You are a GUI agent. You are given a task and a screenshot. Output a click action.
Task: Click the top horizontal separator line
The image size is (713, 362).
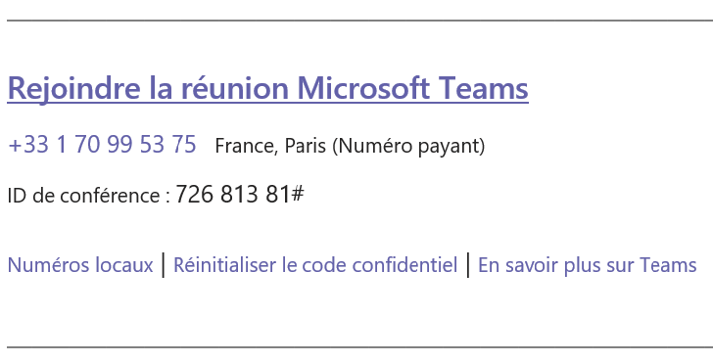coord(359,21)
